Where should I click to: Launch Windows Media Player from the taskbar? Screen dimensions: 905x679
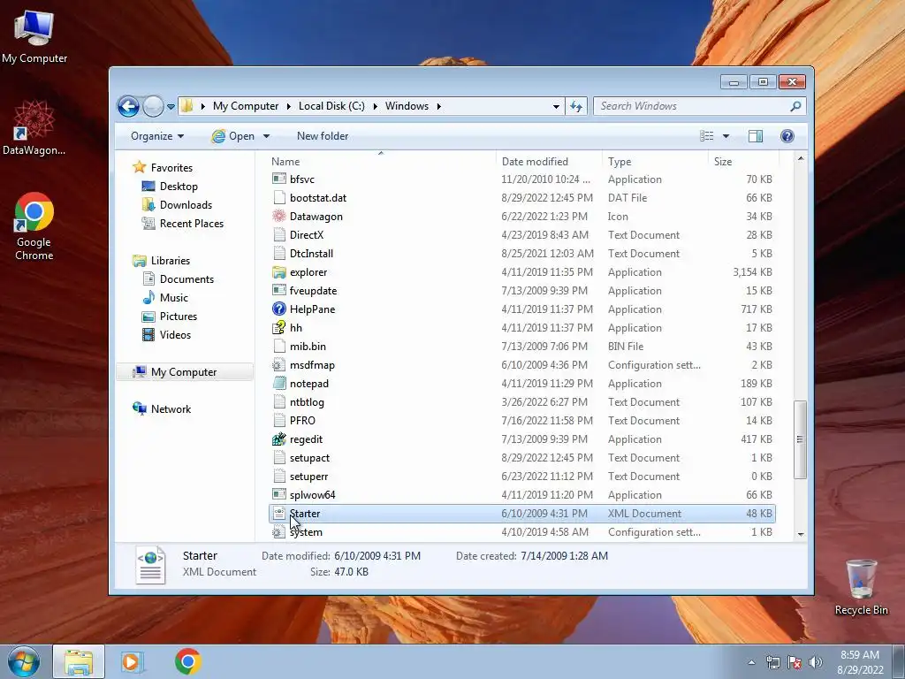coord(132,661)
